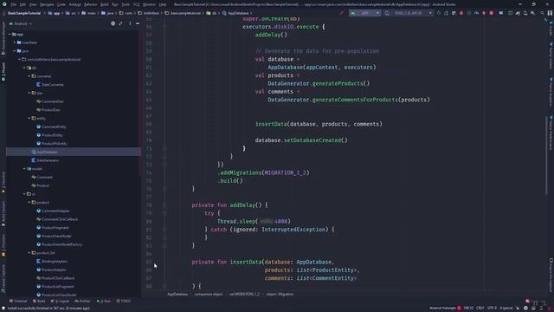Collapse the db package node
This screenshot has width=554, height=312.
point(24,68)
